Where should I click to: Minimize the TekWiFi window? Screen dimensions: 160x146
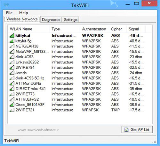point(127,4)
